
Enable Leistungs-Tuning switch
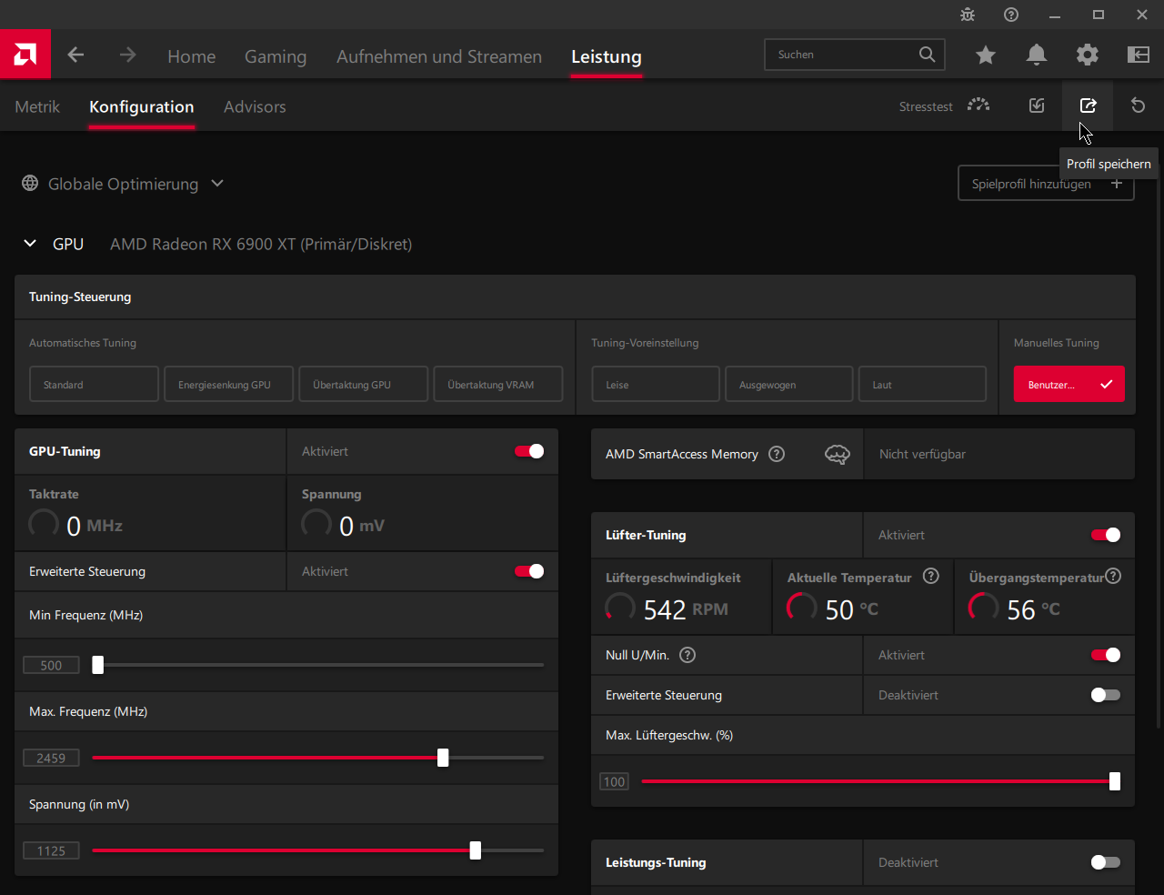click(1105, 862)
